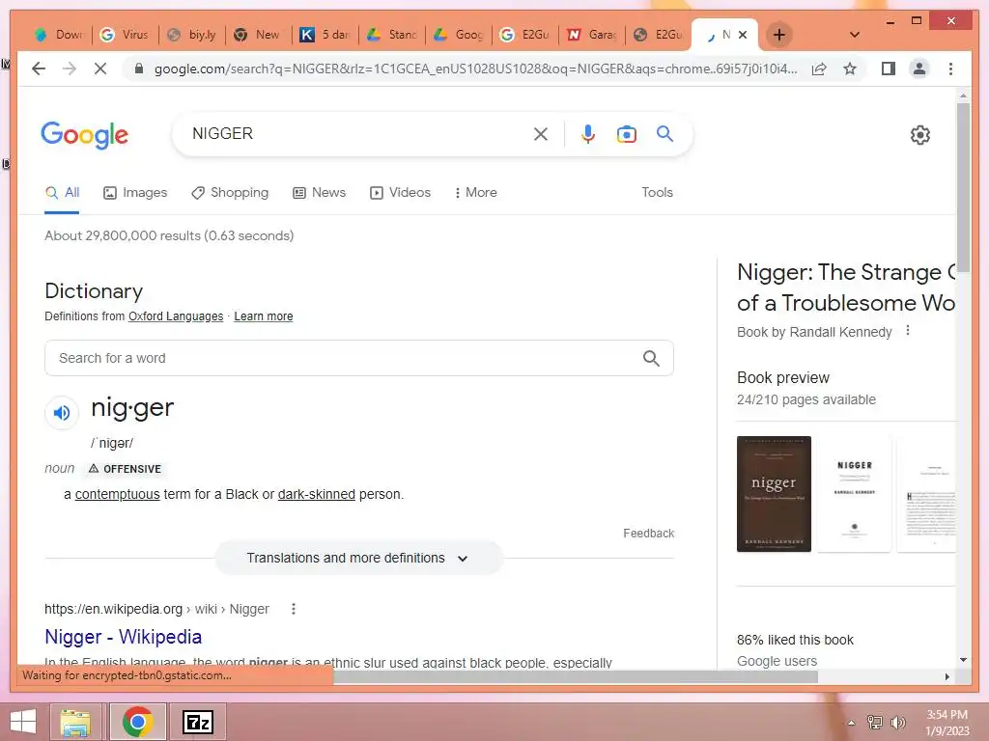Bookmark this page with the star icon
This screenshot has height=741, width=989.
pos(850,69)
